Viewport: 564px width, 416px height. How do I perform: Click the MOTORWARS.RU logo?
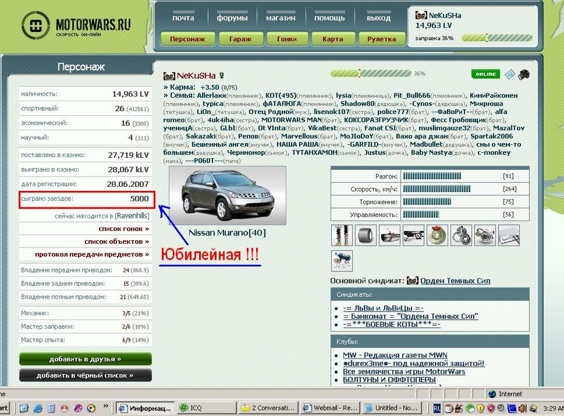pyautogui.click(x=76, y=26)
